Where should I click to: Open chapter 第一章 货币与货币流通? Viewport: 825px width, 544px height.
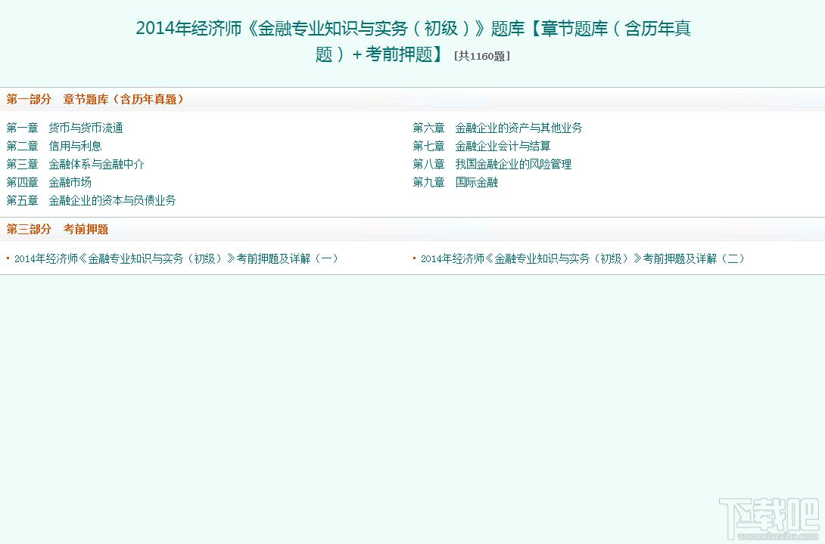coord(64,128)
